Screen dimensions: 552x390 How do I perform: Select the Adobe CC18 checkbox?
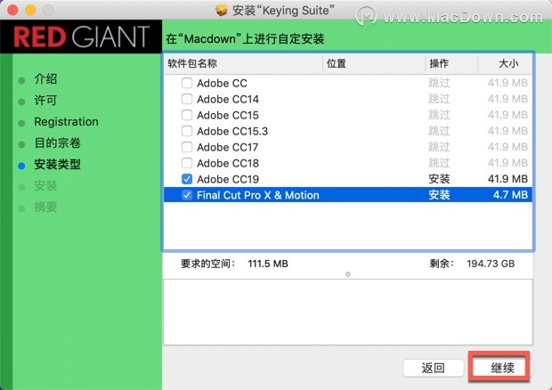pyautogui.click(x=187, y=163)
